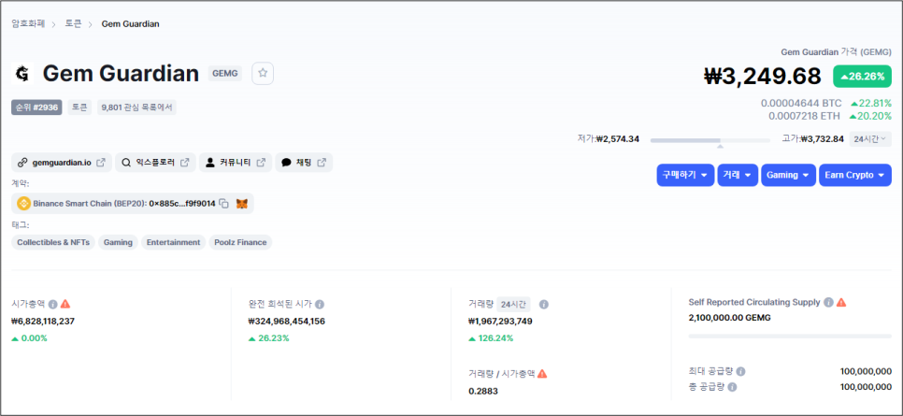Screen dimensions: 903x416
Task: Click the info icon next to 최대 공급량
Action: [740, 371]
